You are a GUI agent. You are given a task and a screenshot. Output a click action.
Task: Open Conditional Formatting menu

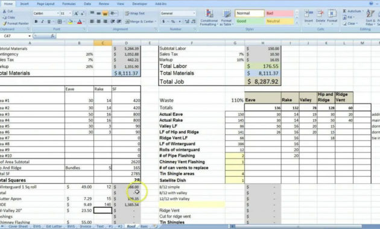point(209,17)
